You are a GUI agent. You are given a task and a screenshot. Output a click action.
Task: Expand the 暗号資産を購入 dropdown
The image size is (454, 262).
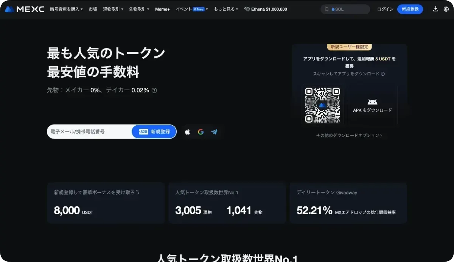click(65, 9)
